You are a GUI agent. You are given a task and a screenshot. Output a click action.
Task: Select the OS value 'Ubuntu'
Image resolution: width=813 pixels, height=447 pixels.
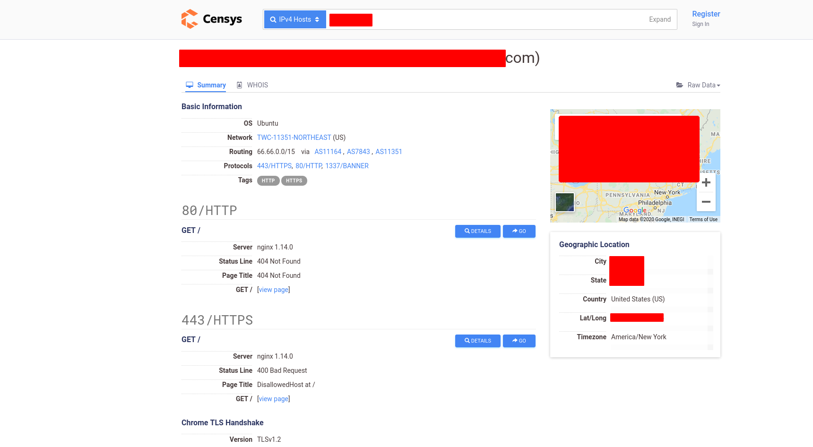click(268, 123)
